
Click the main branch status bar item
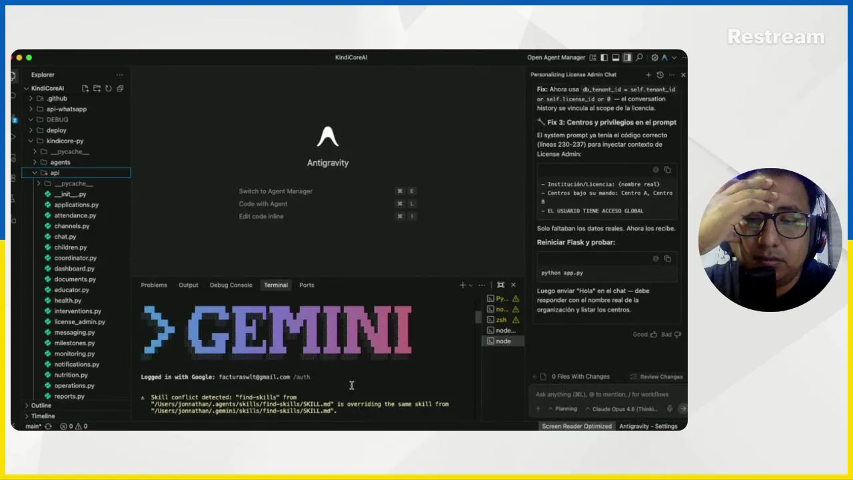(33, 426)
